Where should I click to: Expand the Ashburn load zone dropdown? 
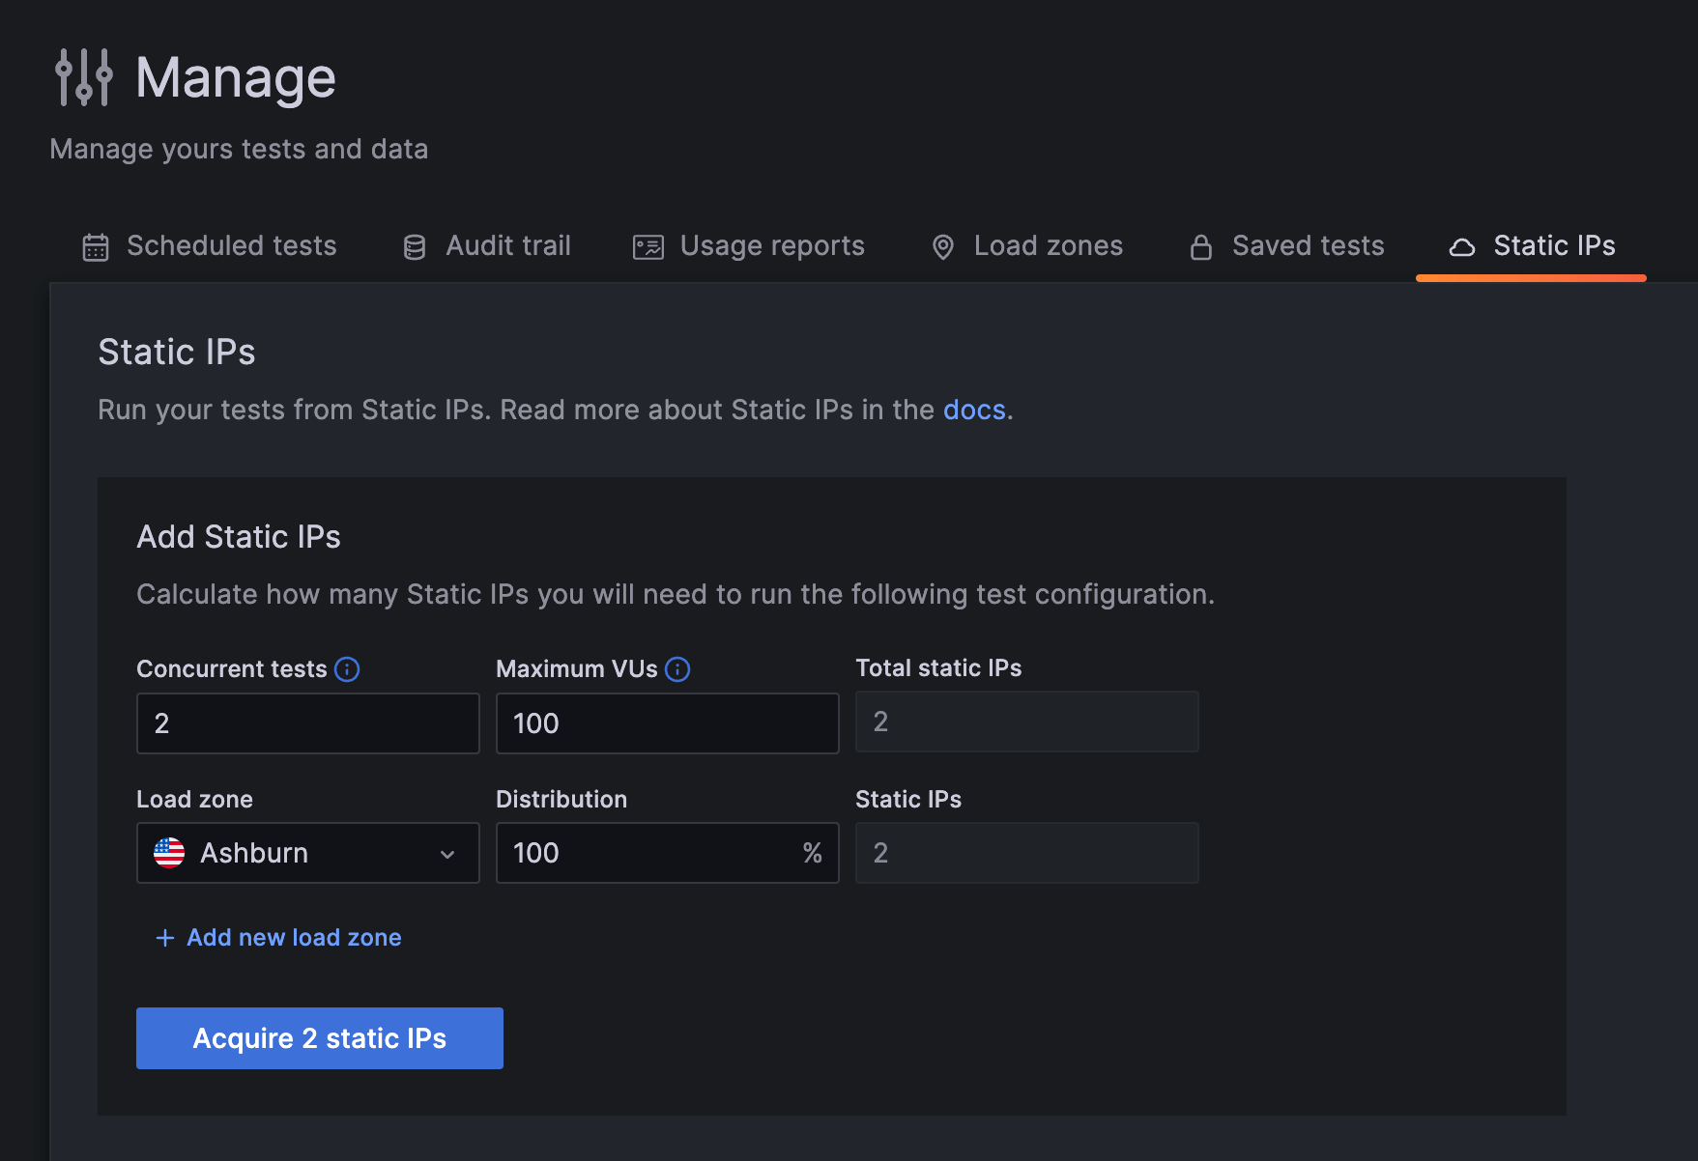(x=446, y=853)
